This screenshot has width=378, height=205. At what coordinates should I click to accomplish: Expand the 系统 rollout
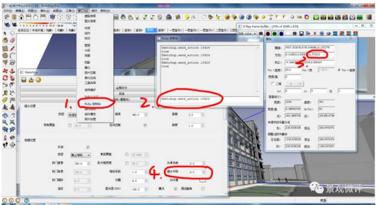pyautogui.click(x=121, y=93)
